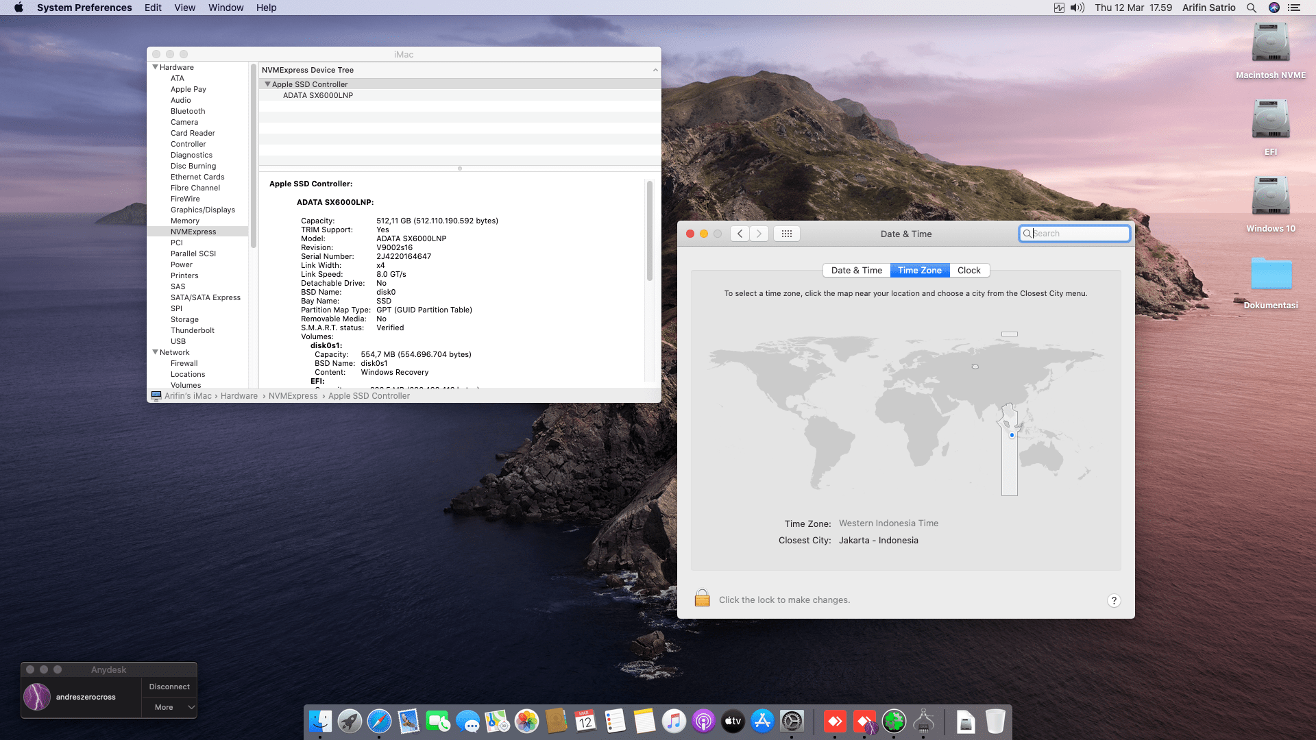Activate Siri from the menu bar

[x=1274, y=8]
